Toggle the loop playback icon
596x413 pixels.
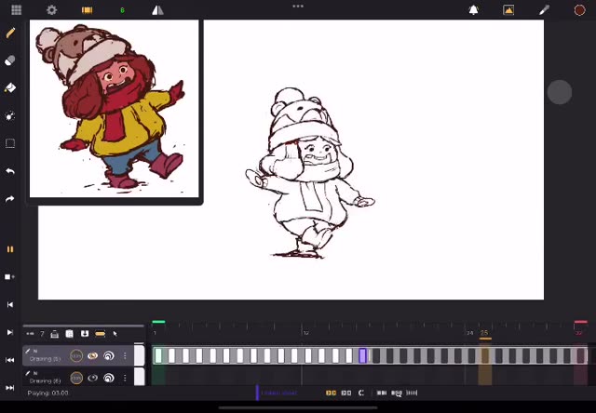(361, 393)
